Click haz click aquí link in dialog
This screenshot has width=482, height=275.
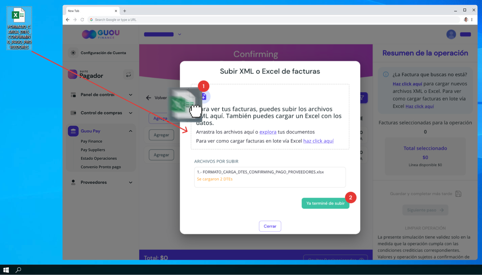(x=318, y=141)
